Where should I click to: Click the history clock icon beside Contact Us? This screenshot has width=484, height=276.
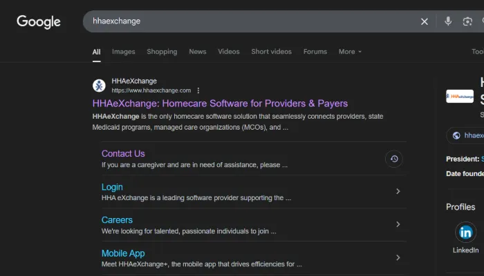point(394,159)
